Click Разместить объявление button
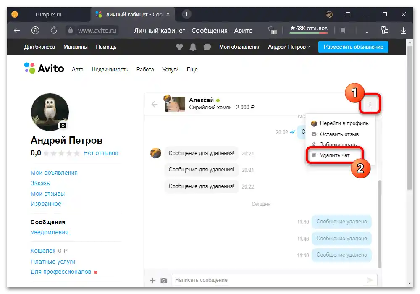 click(353, 47)
